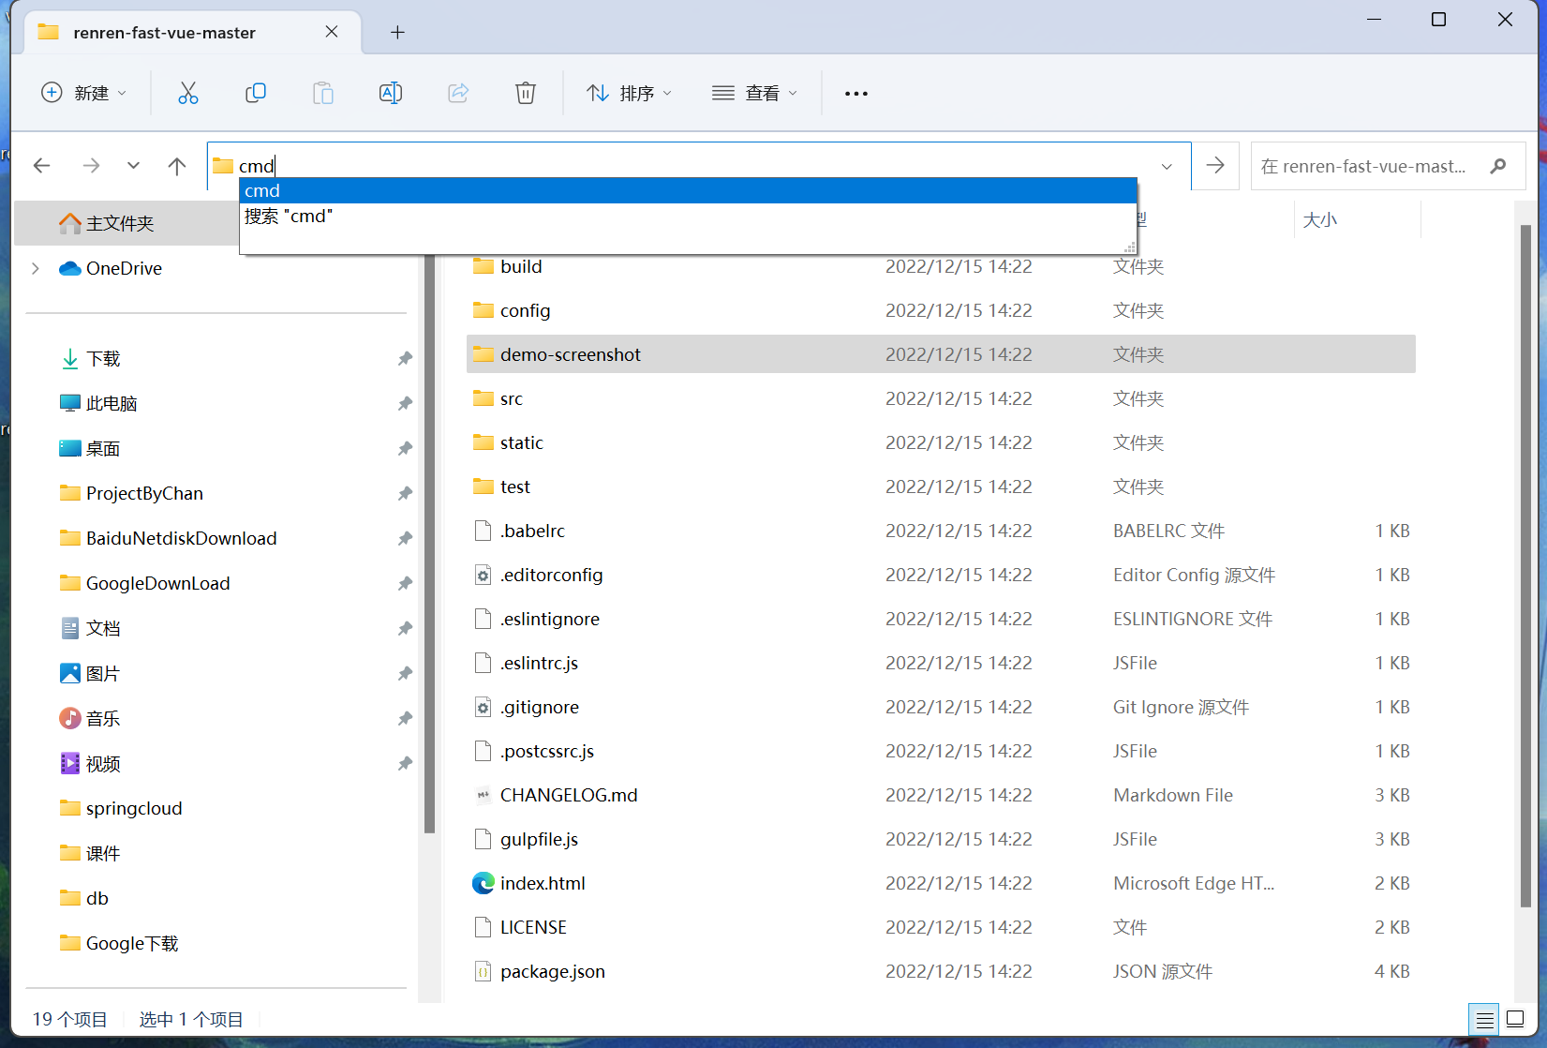Go forward with the right arrow
The height and width of the screenshot is (1048, 1547).
(91, 166)
